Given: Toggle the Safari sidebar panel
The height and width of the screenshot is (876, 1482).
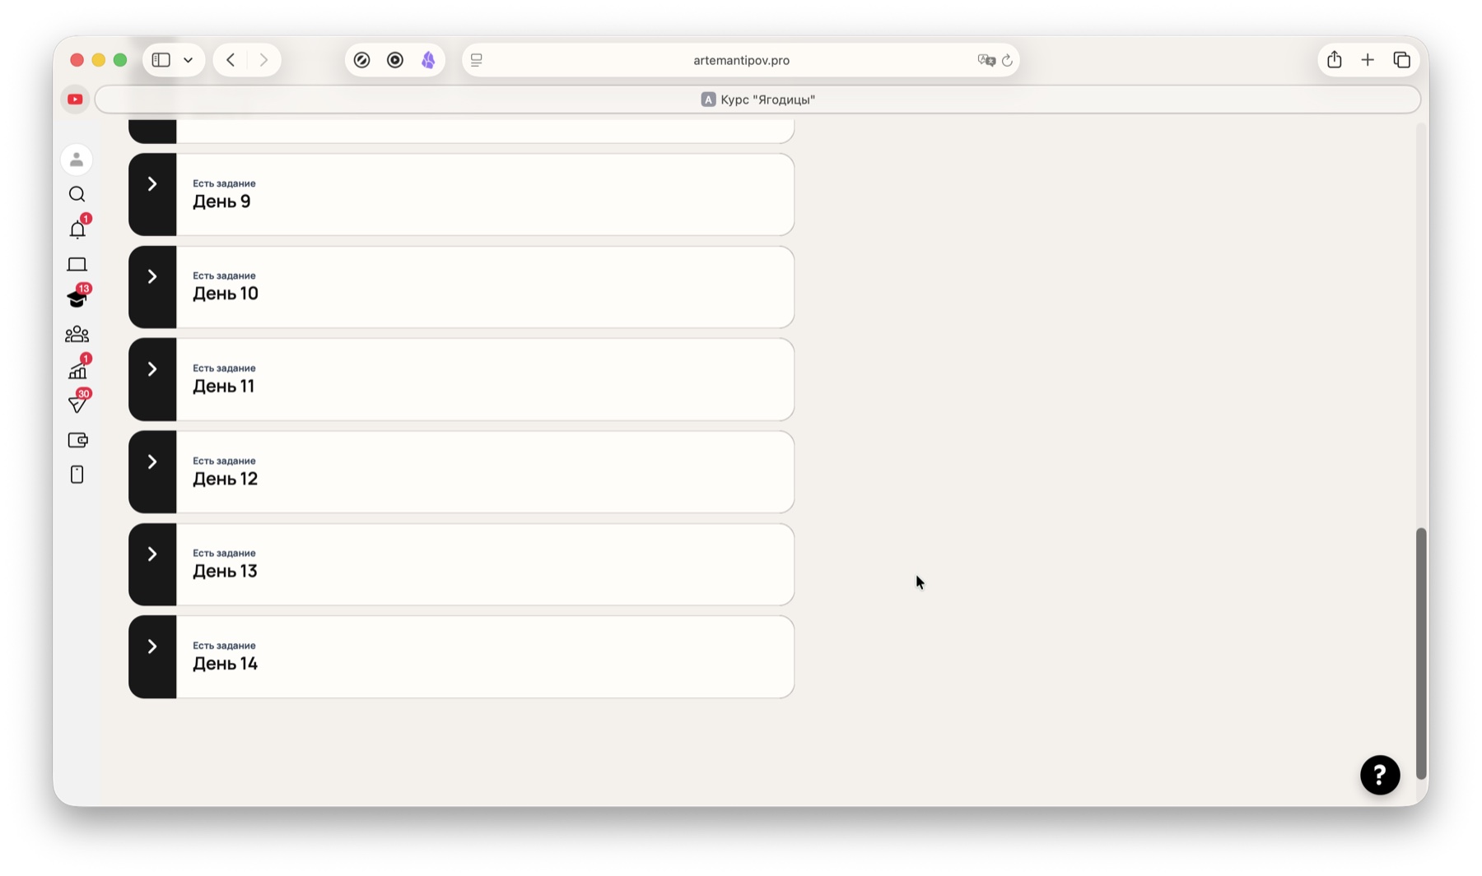Looking at the screenshot, I should pyautogui.click(x=161, y=60).
